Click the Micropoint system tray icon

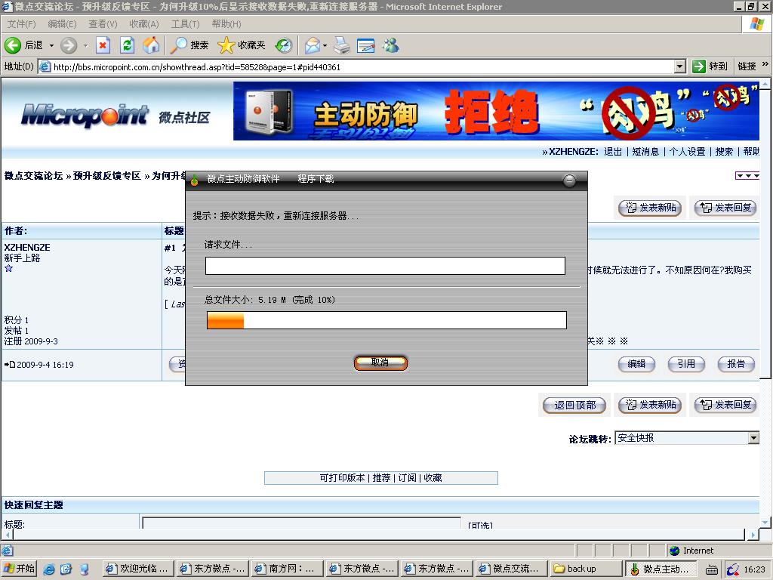(x=733, y=569)
